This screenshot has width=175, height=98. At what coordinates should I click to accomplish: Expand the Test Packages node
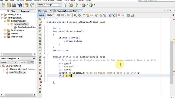click(x=5, y=30)
